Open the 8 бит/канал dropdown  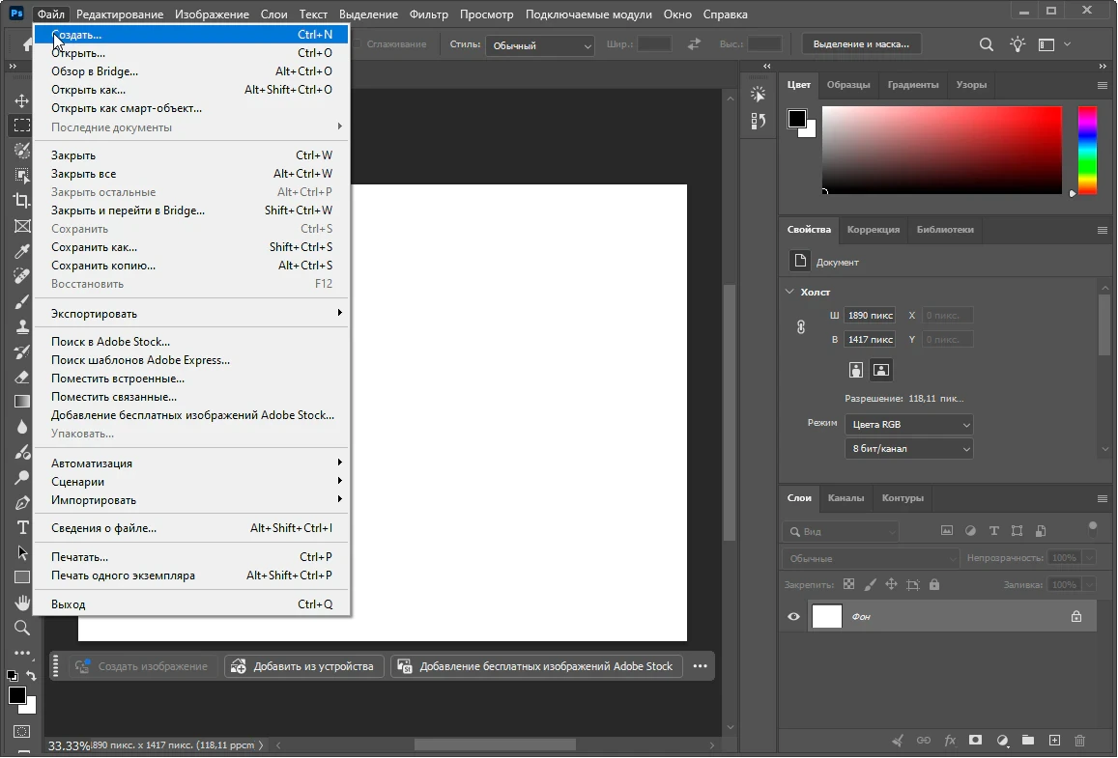(x=909, y=449)
